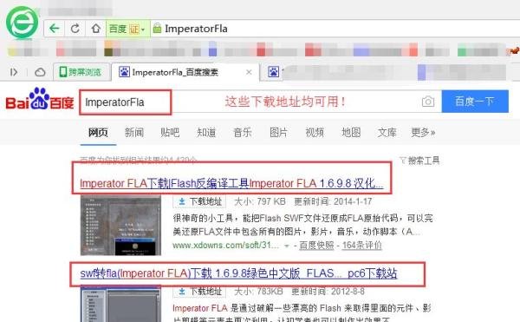Open the www.xdowns.com/soft/31... link

[x=225, y=246]
